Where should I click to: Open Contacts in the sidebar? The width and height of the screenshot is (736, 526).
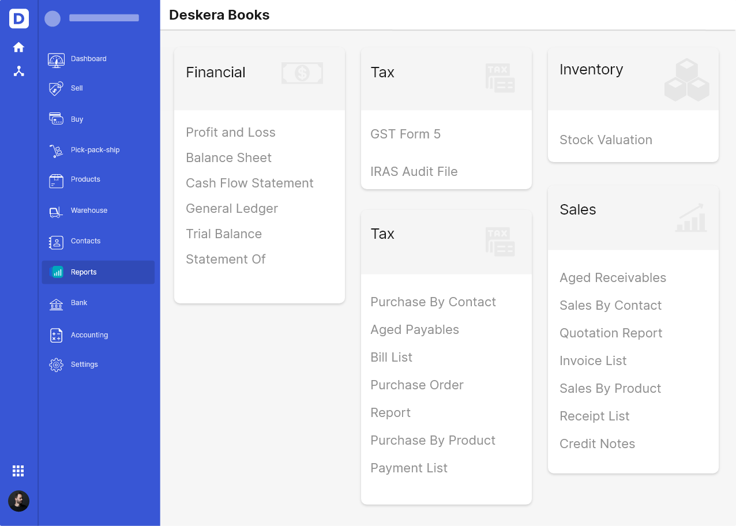[98, 241]
